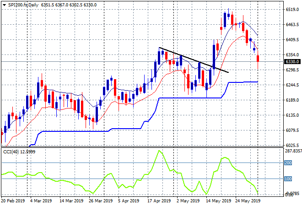Image resolution: width=302 pixels, height=206 pixels.
Task: Click the 6025.5 price axis label
Action: pos(292,145)
